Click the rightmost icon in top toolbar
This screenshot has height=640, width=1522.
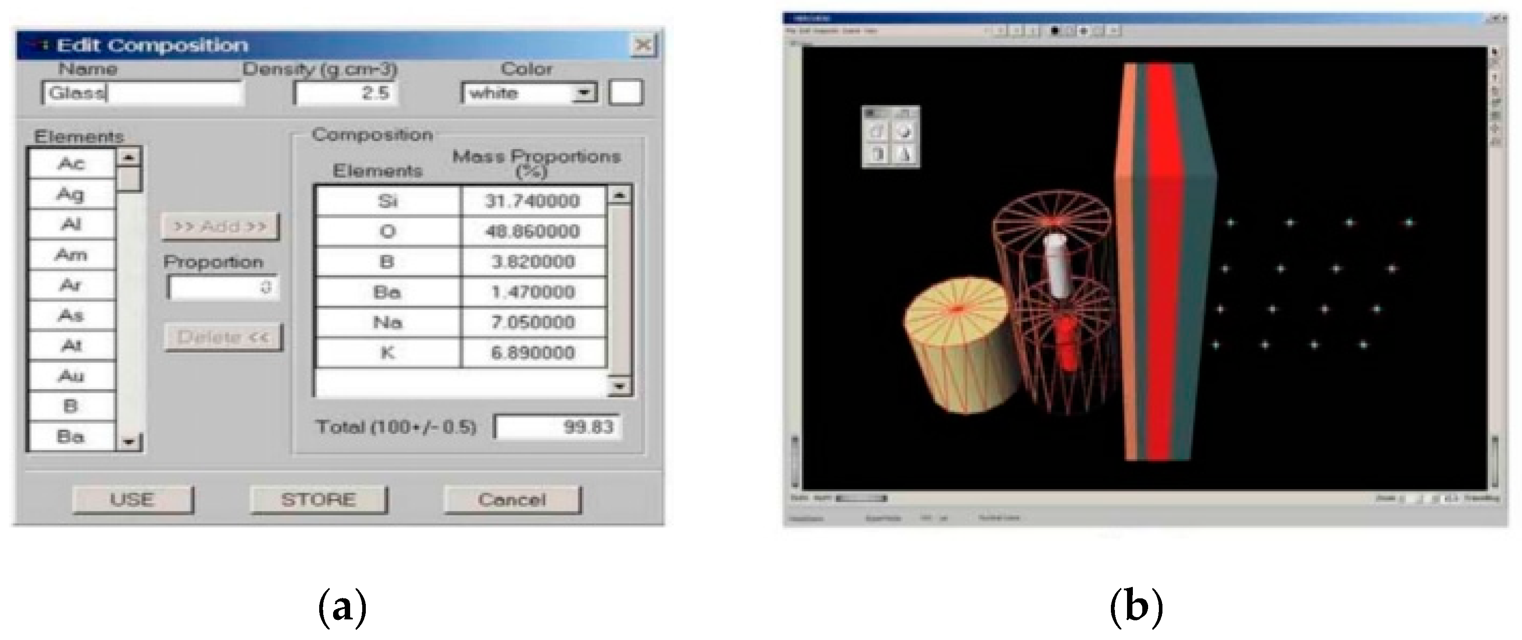click(1114, 30)
